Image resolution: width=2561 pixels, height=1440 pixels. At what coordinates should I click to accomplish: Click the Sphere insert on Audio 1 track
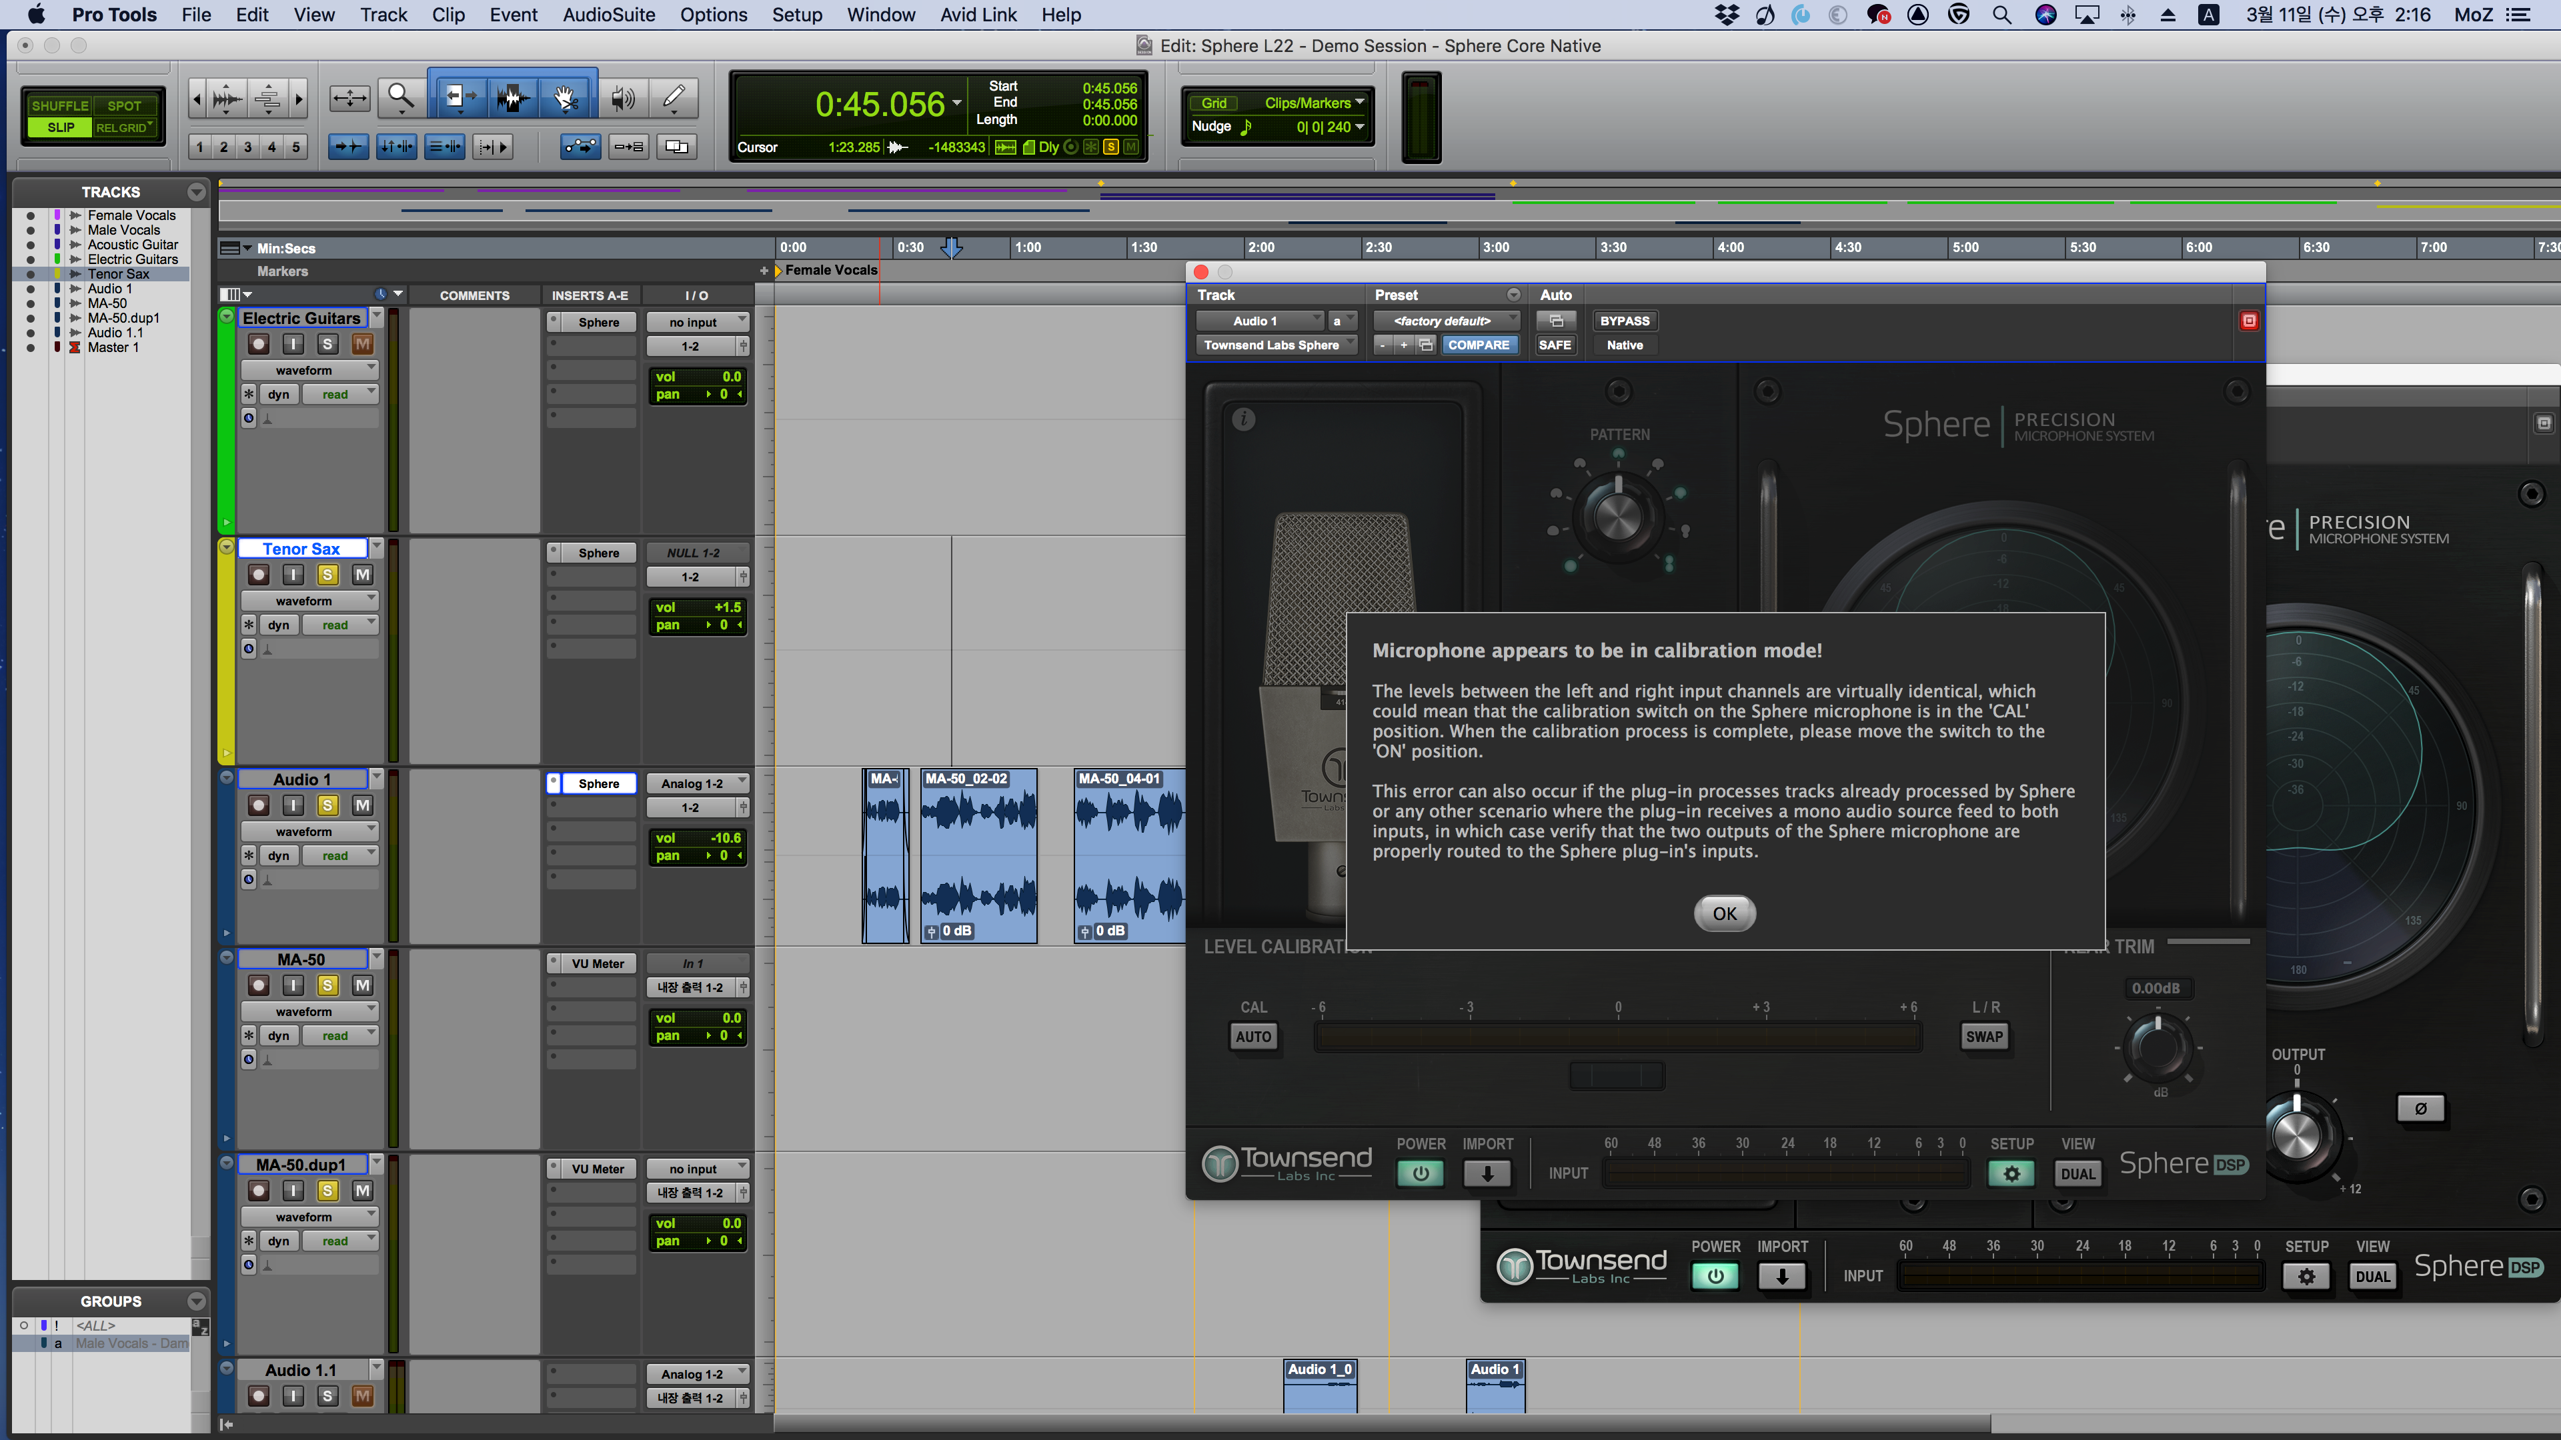(x=598, y=783)
